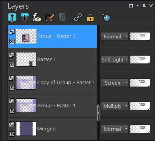Open Layers panel options arrow menu

(x=137, y=5)
